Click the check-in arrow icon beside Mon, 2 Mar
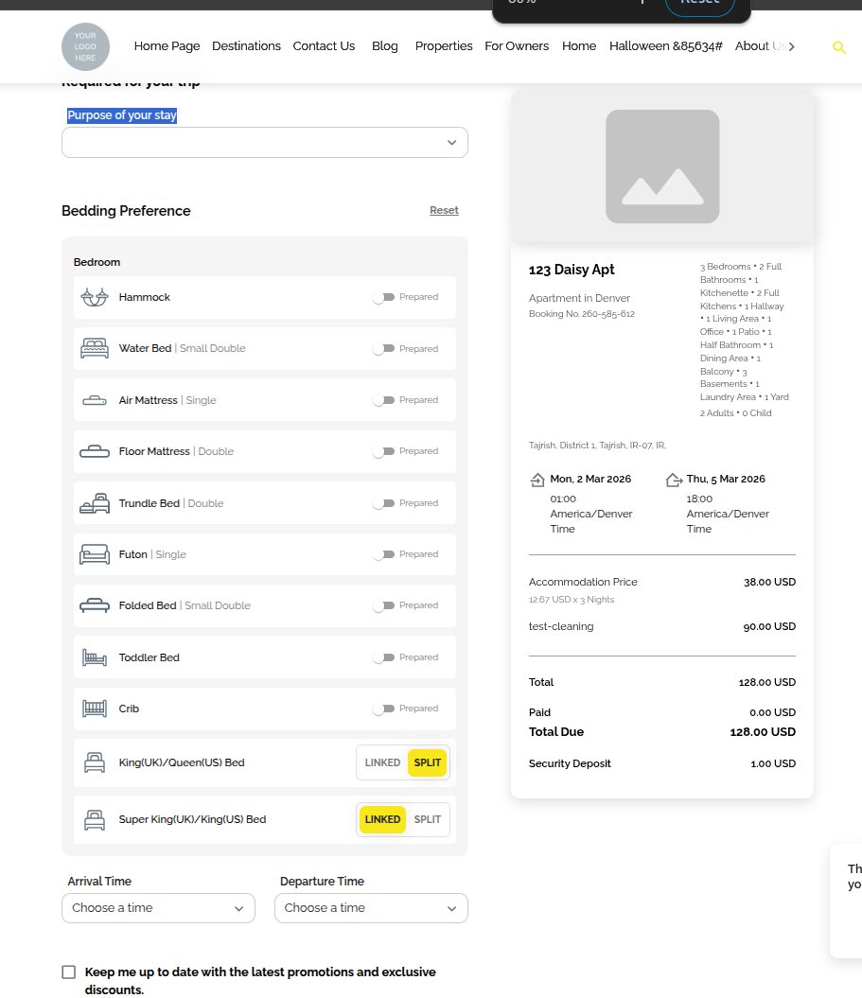The height and width of the screenshot is (998, 862). tap(537, 480)
